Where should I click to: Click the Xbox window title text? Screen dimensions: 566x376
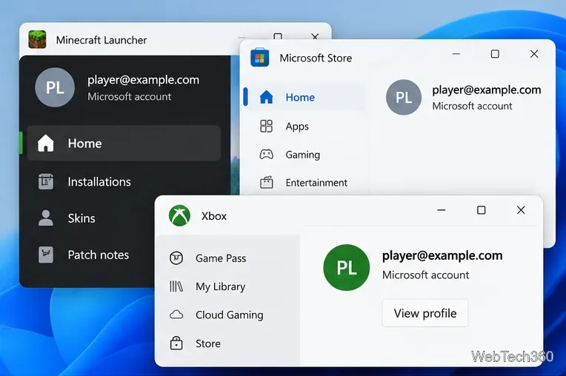tap(213, 216)
